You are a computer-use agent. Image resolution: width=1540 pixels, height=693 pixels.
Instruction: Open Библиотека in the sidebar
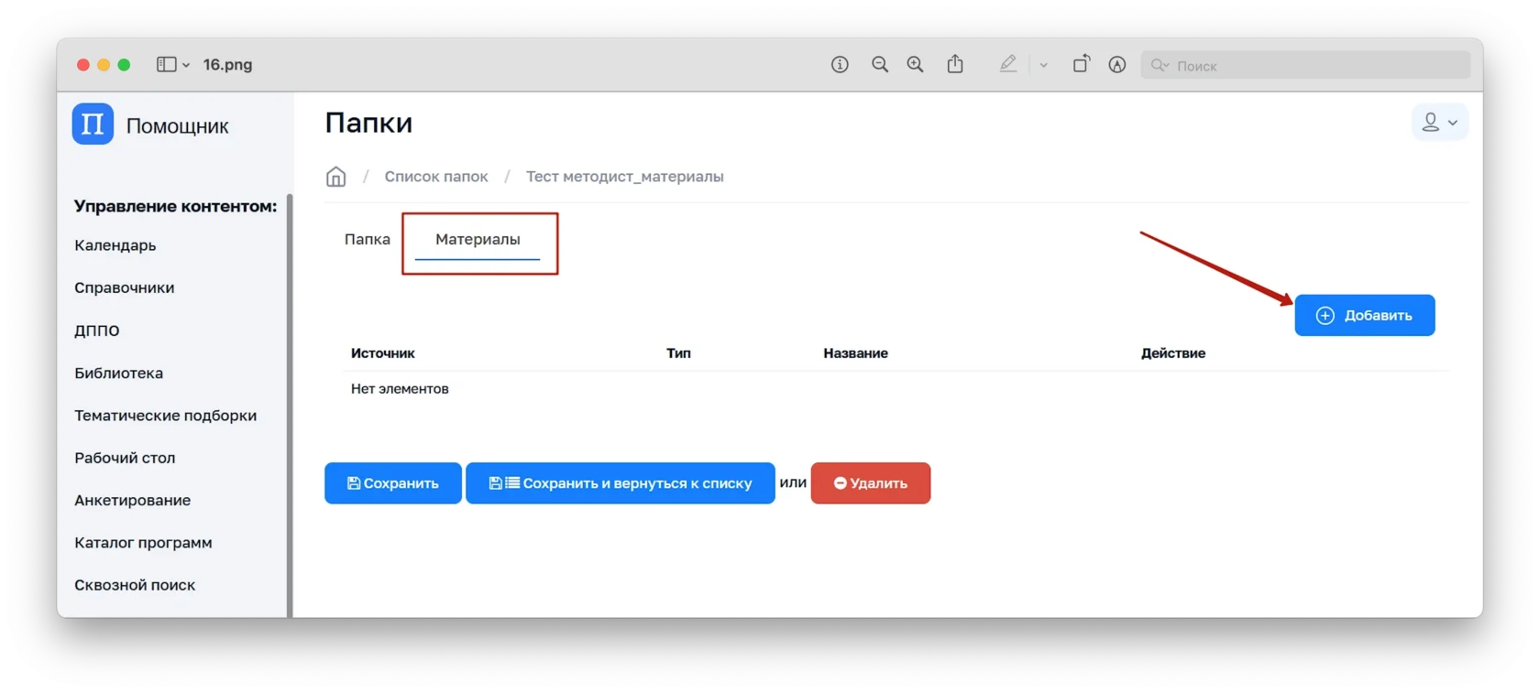tap(119, 373)
